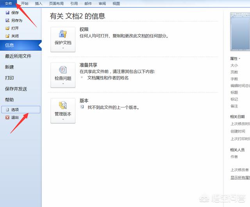Click the 页数 (Pages) property label
This screenshot has width=250, height=207.
pyautogui.click(x=234, y=72)
